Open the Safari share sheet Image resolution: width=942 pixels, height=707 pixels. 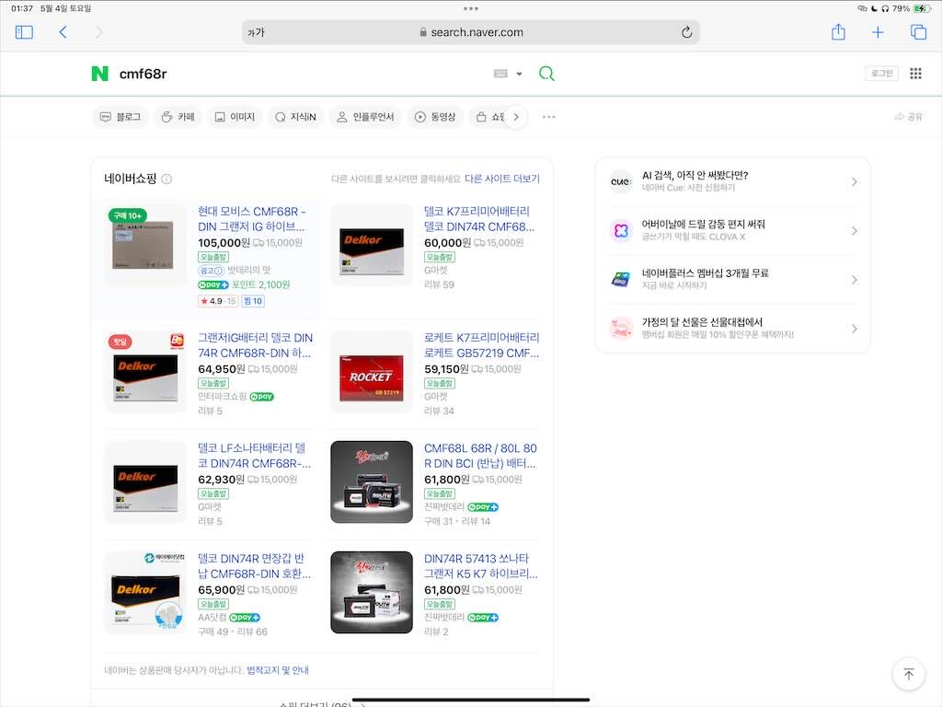coord(838,32)
